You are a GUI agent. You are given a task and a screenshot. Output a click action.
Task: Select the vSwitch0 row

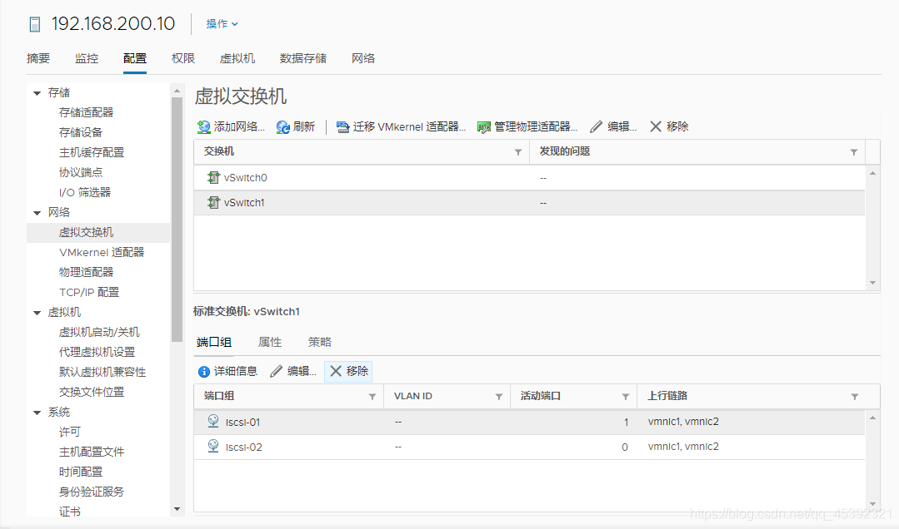click(x=529, y=178)
